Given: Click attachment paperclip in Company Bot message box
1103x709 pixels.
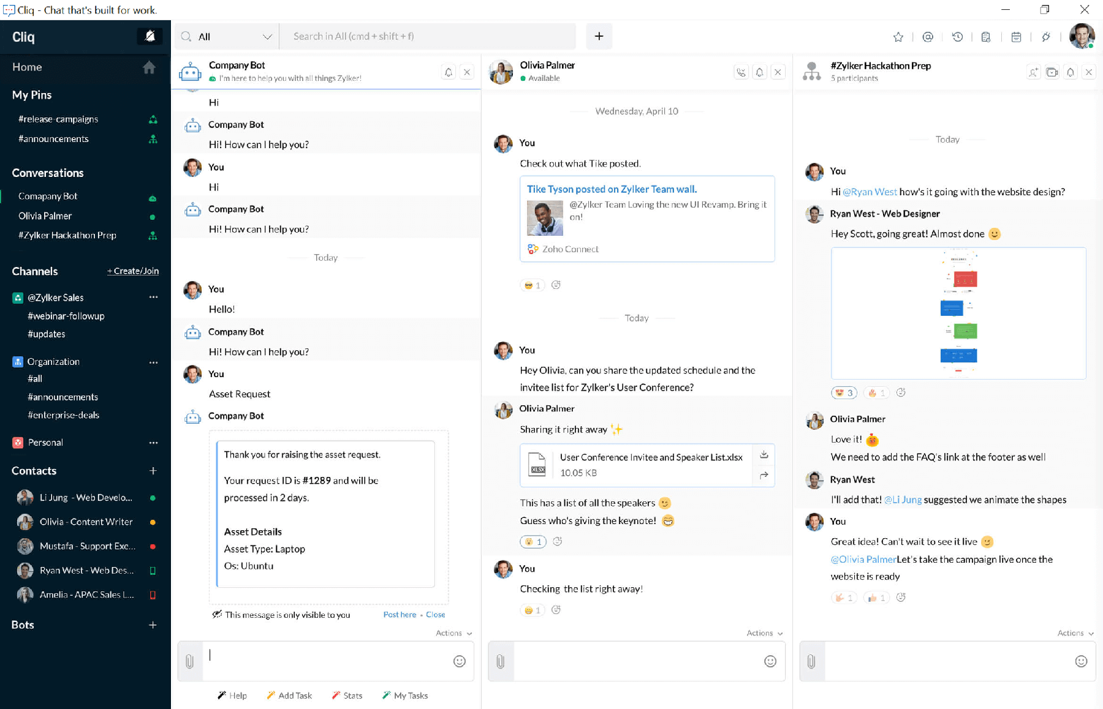Looking at the screenshot, I should point(189,661).
